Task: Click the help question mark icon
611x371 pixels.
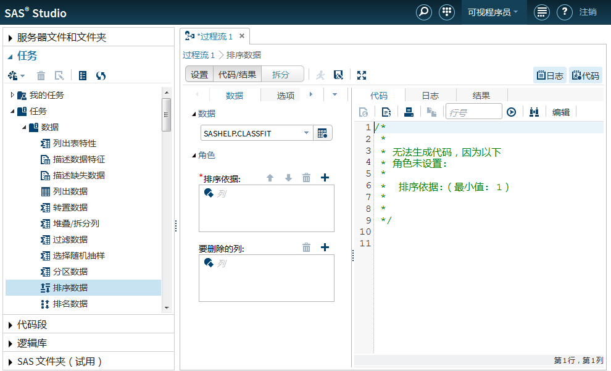Action: [x=564, y=12]
